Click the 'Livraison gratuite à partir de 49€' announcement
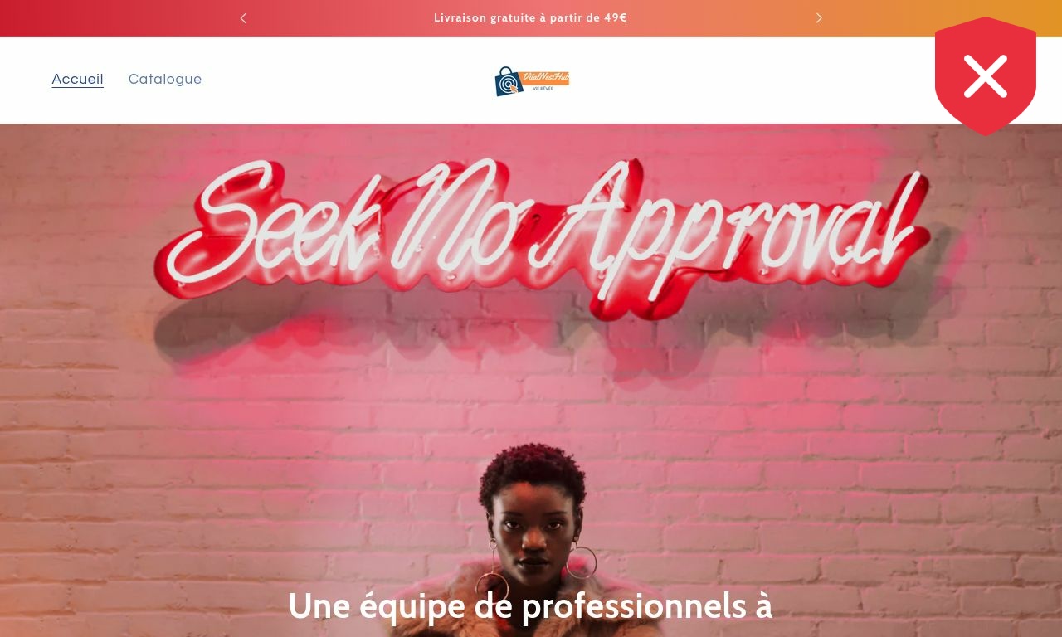Image resolution: width=1062 pixels, height=637 pixels. pyautogui.click(x=531, y=18)
